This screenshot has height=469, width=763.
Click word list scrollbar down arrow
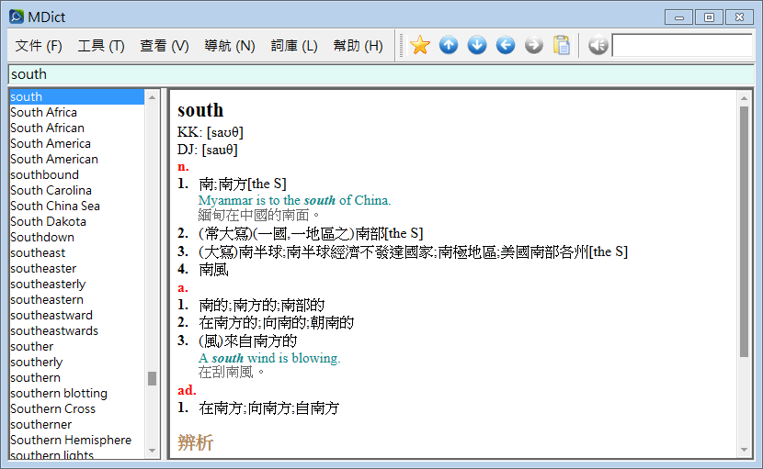click(152, 451)
